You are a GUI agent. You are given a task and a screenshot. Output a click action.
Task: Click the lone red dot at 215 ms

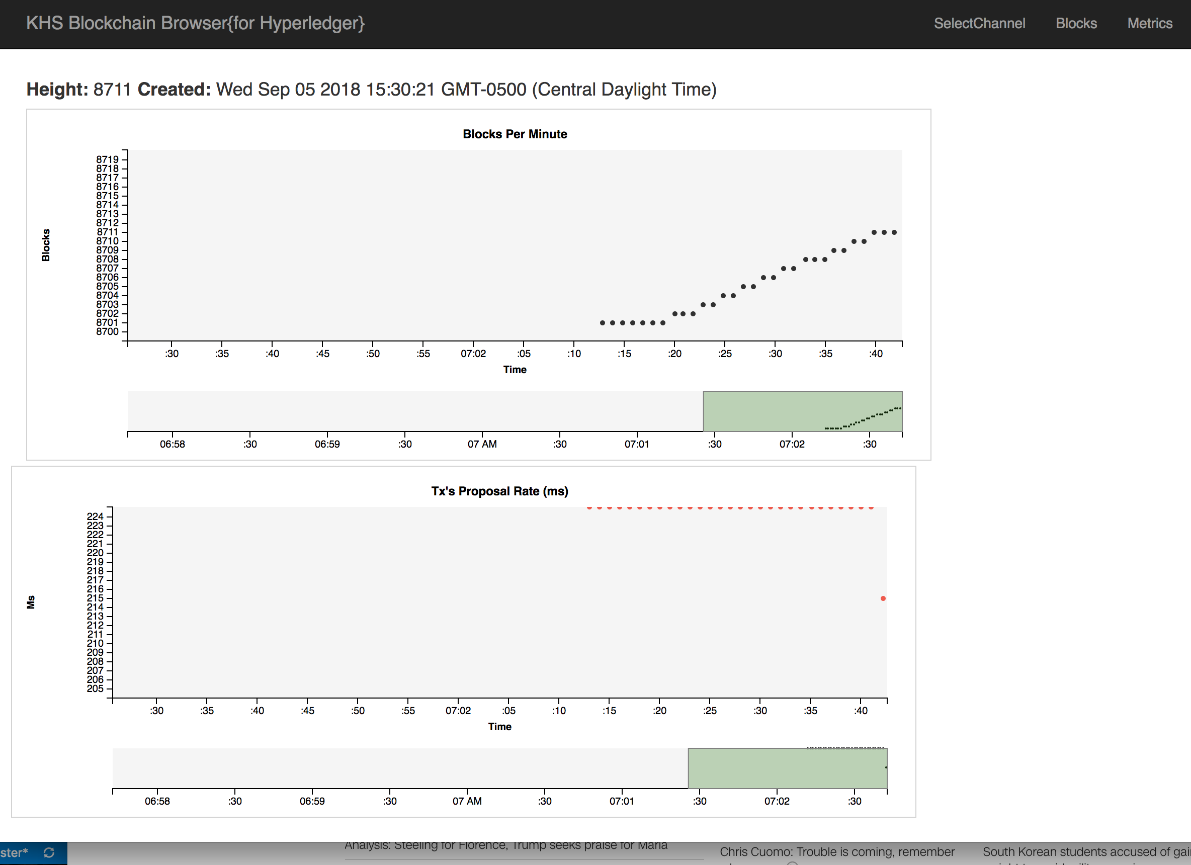pos(883,598)
